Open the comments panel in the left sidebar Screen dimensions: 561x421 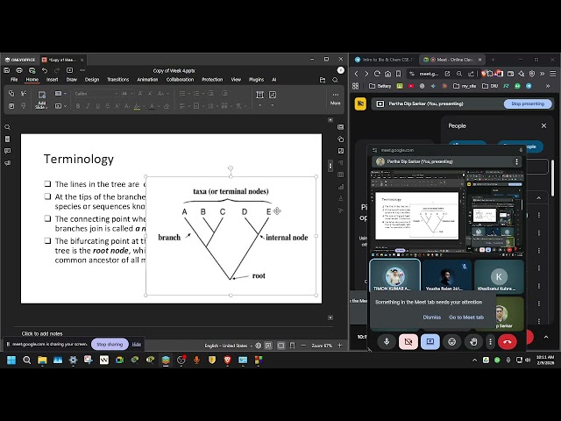coord(8,151)
